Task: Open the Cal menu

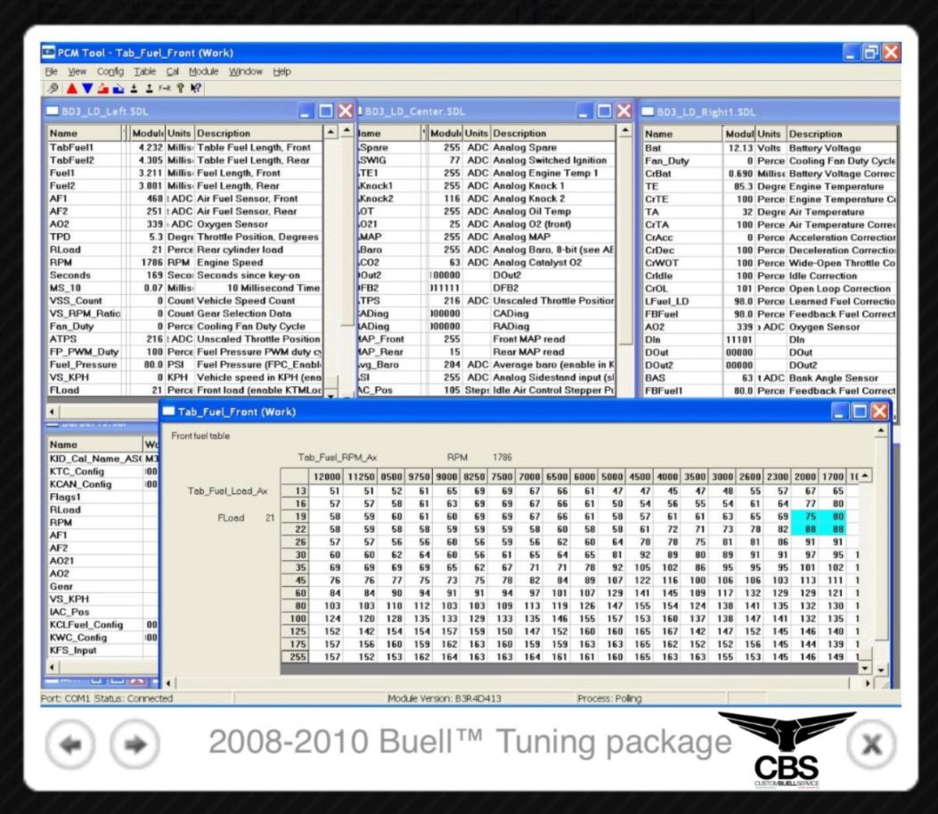Action: pos(172,71)
